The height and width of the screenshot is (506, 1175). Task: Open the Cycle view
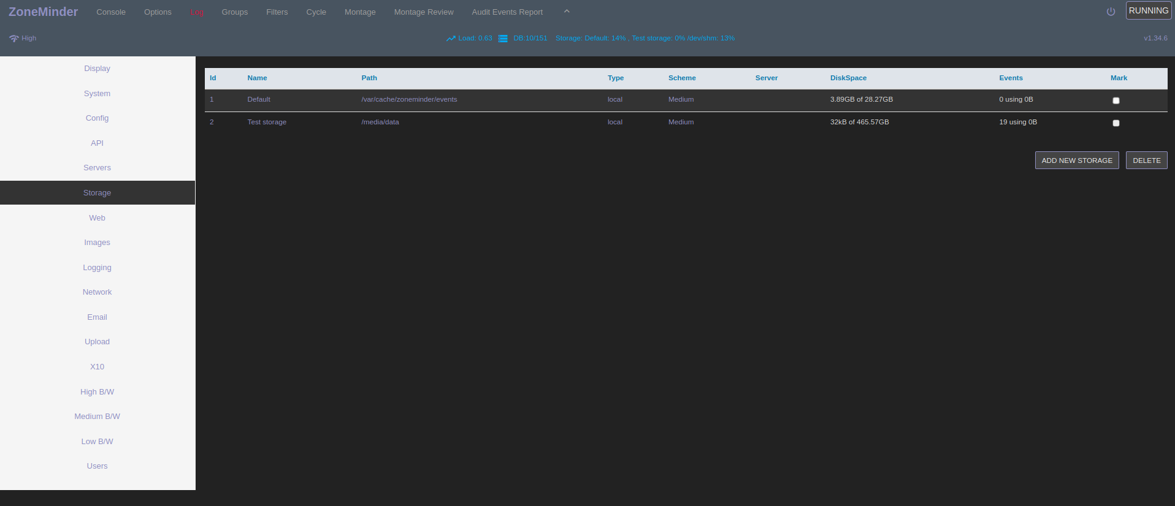(x=316, y=12)
